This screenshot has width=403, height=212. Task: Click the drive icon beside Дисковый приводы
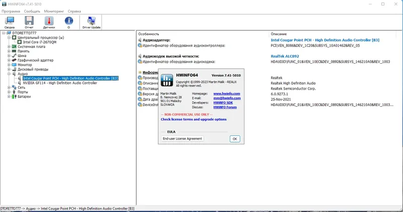14,69
